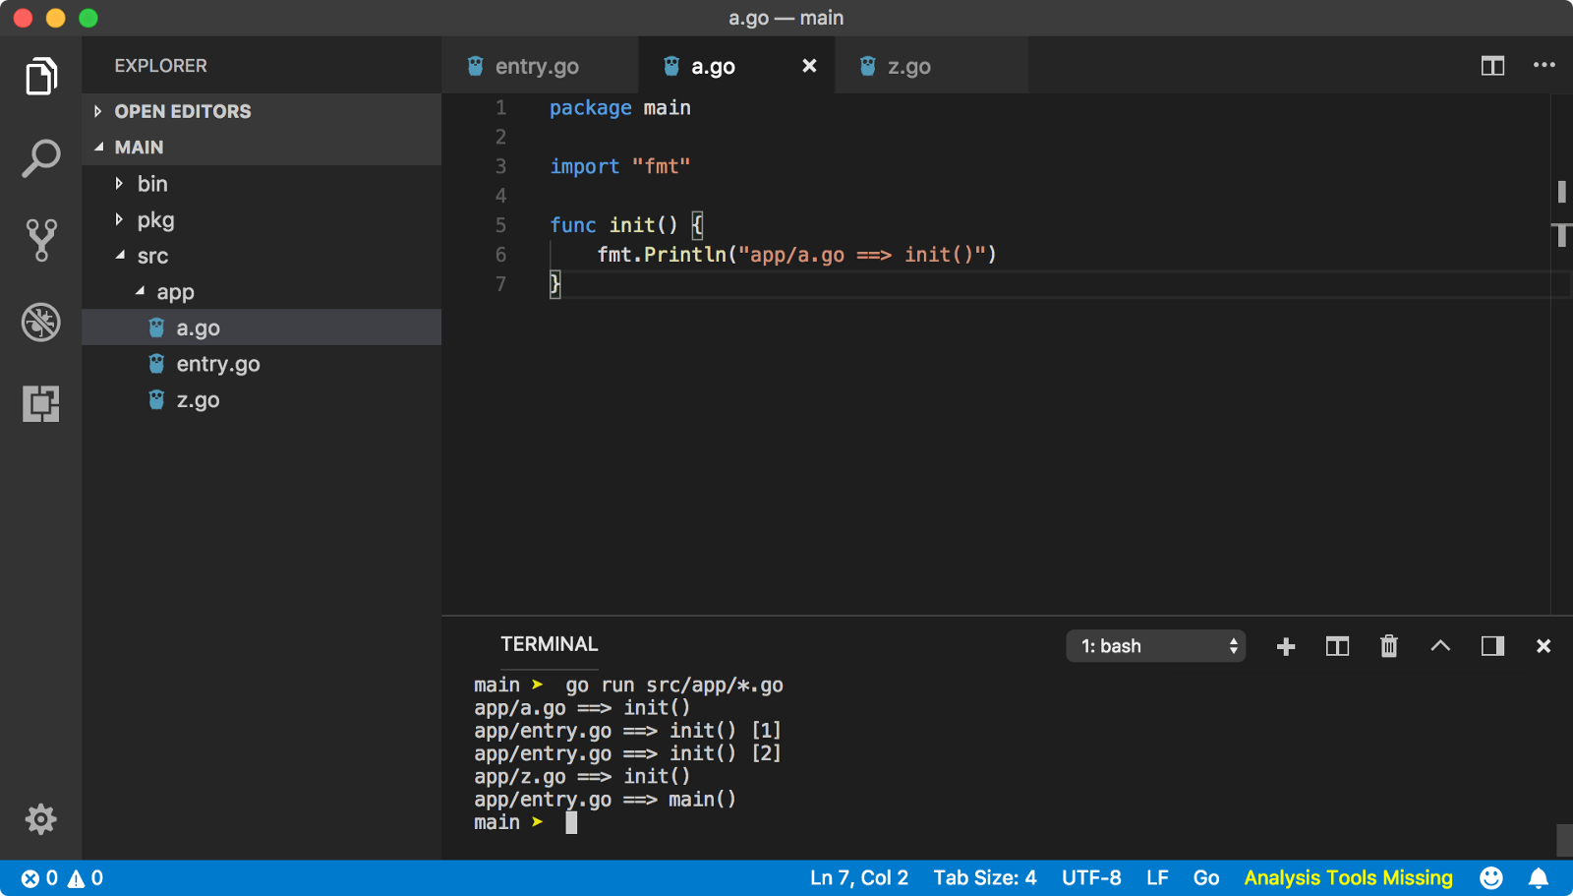Open the Explorer view in activity bar
The height and width of the screenshot is (896, 1573).
[40, 76]
